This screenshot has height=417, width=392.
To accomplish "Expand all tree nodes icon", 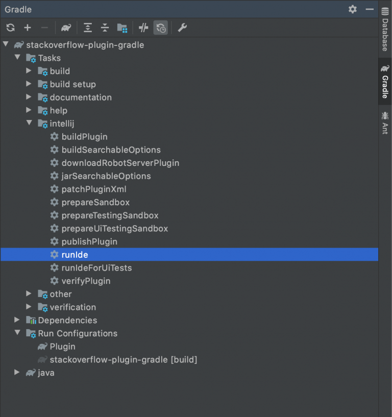I will [x=88, y=28].
